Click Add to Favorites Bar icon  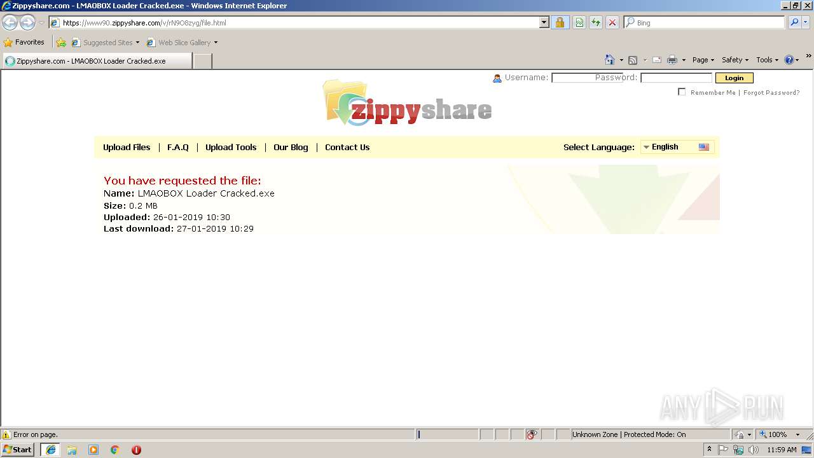(61, 43)
